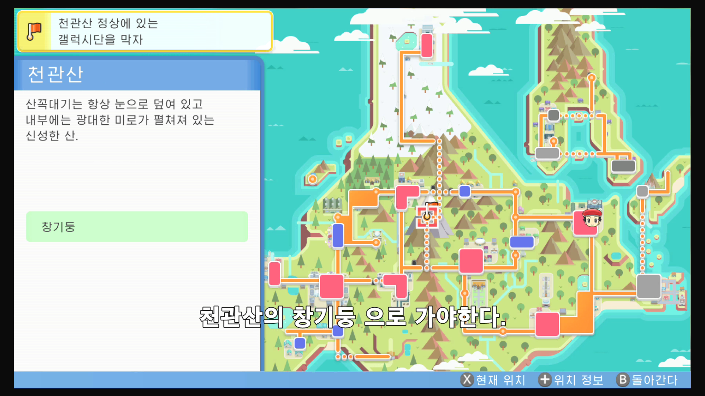This screenshot has height=396, width=705.
Task: Select the blue horizontal town marker left of the trainer
Action: [522, 242]
